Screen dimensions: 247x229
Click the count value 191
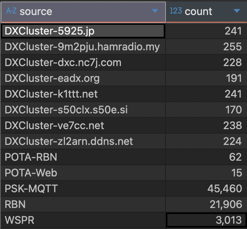234,78
